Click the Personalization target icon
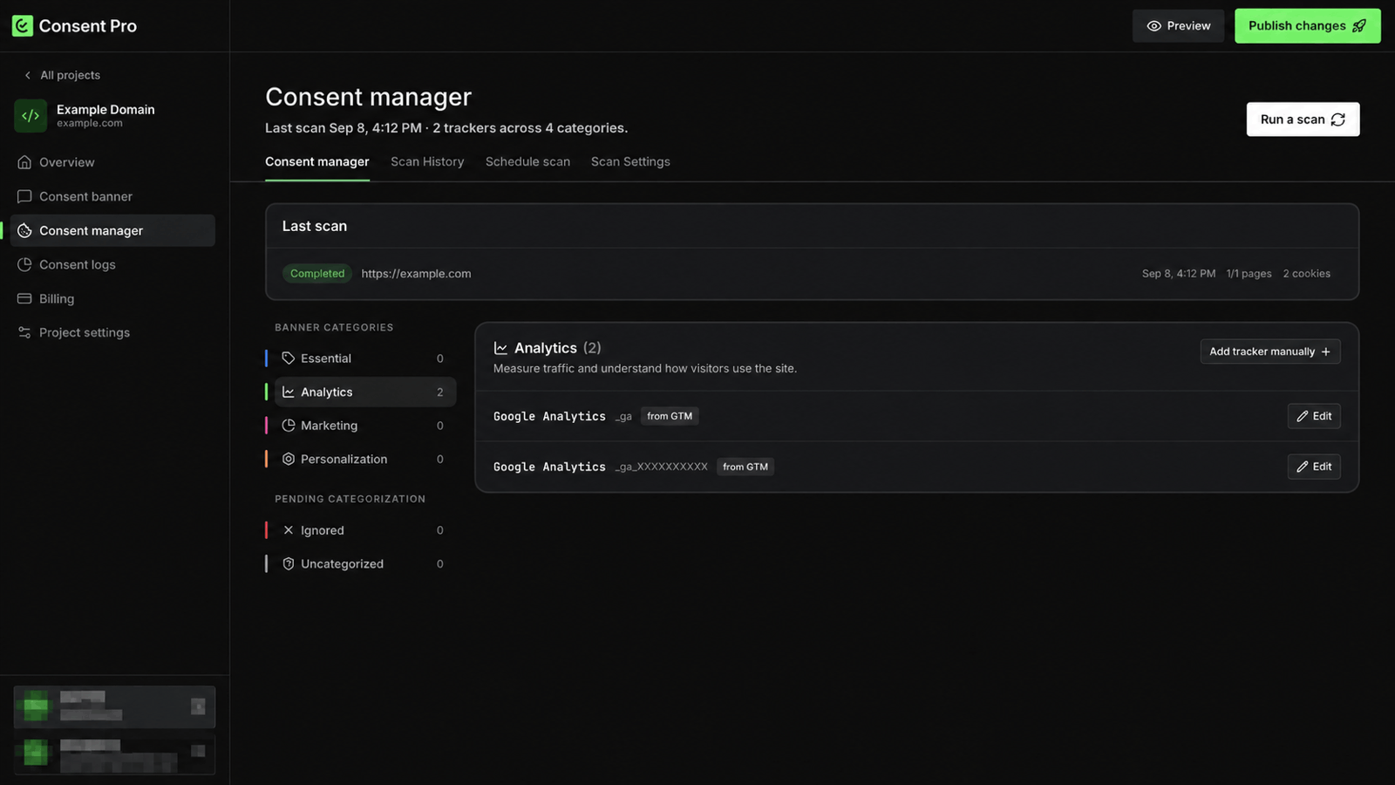The width and height of the screenshot is (1395, 785). pyautogui.click(x=289, y=459)
